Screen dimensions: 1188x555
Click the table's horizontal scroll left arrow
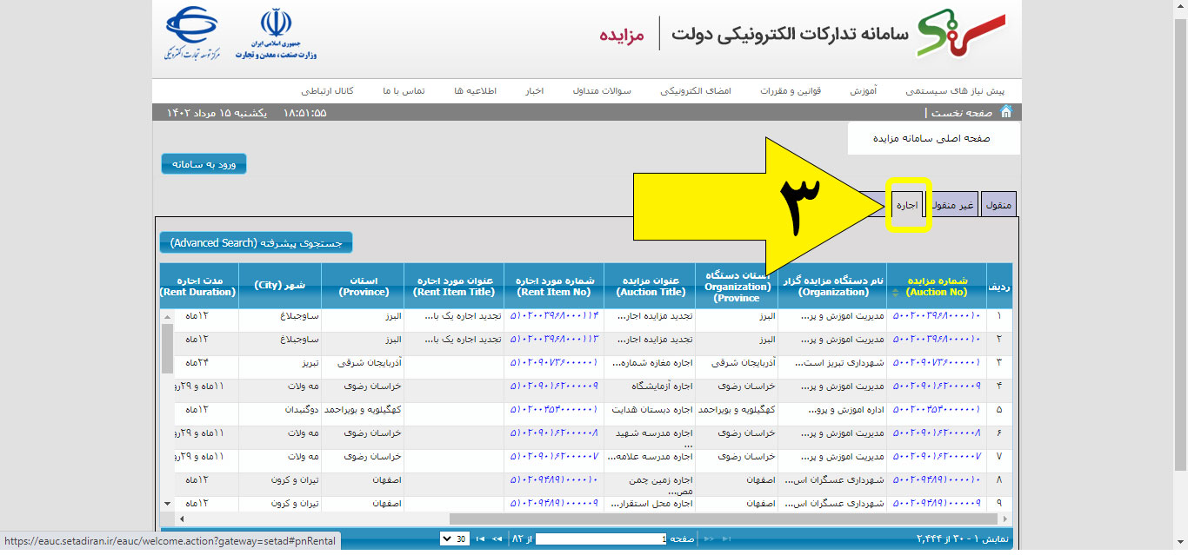tap(181, 519)
